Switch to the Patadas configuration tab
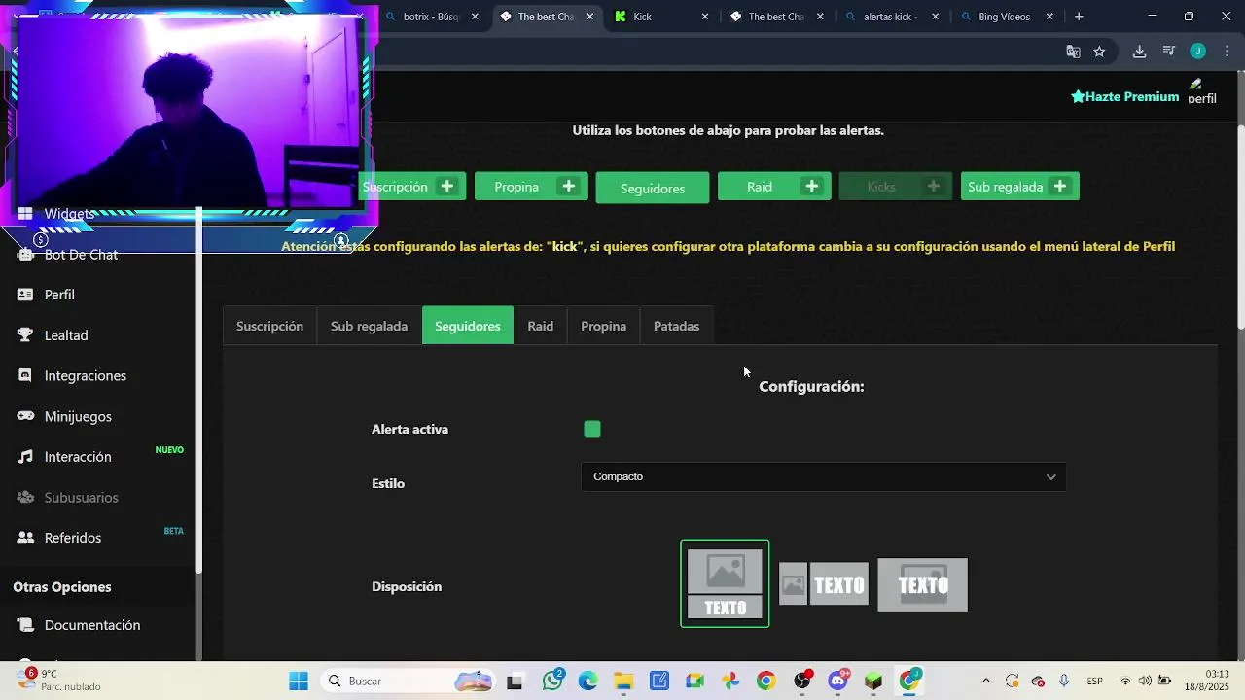The width and height of the screenshot is (1245, 700). tap(677, 326)
